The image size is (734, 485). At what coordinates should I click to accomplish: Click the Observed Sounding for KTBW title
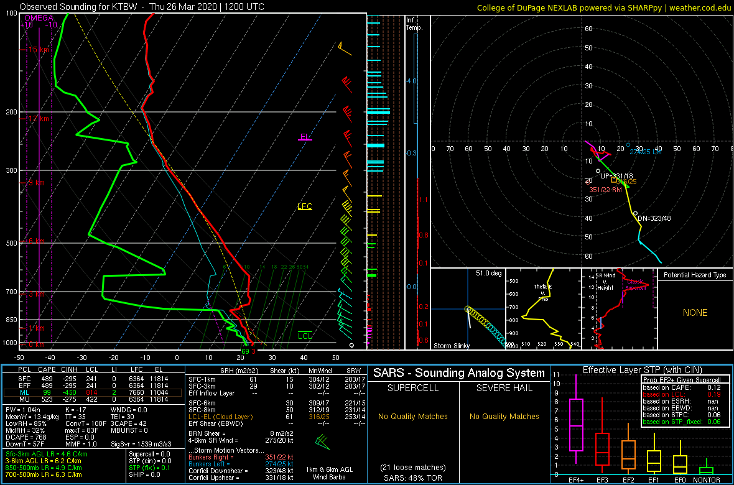(141, 7)
